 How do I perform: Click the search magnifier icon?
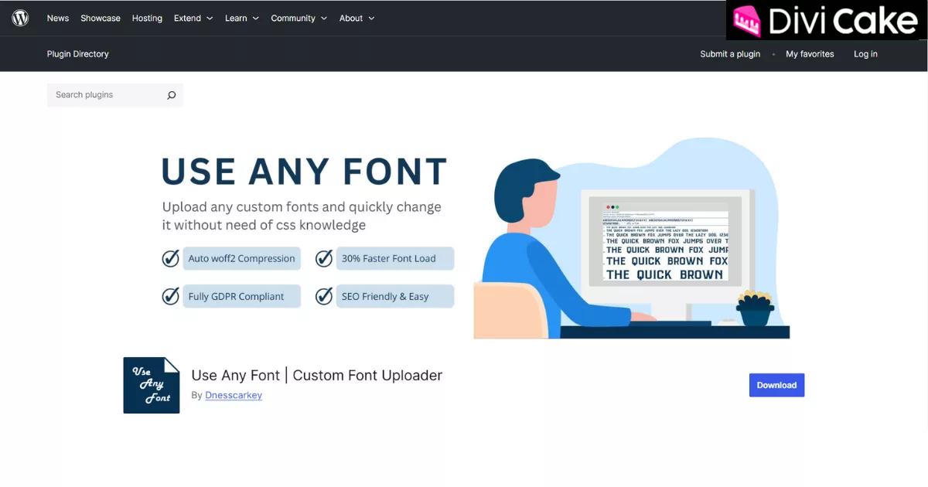[x=171, y=95]
